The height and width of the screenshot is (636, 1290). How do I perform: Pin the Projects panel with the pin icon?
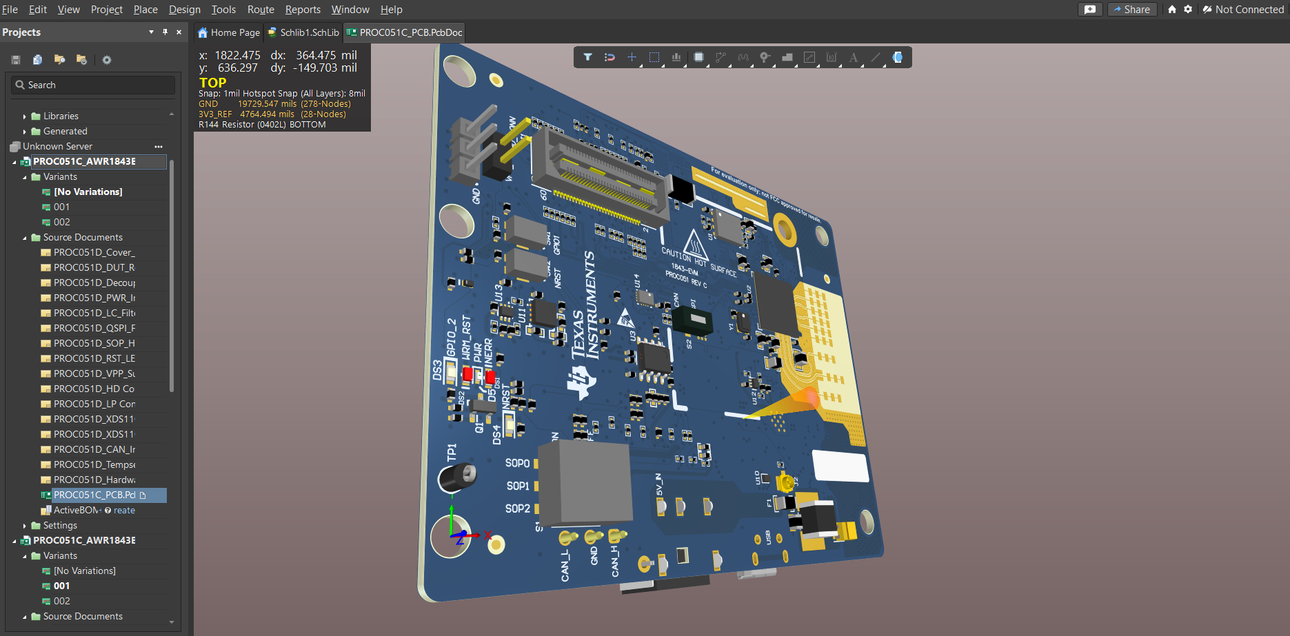tap(165, 32)
